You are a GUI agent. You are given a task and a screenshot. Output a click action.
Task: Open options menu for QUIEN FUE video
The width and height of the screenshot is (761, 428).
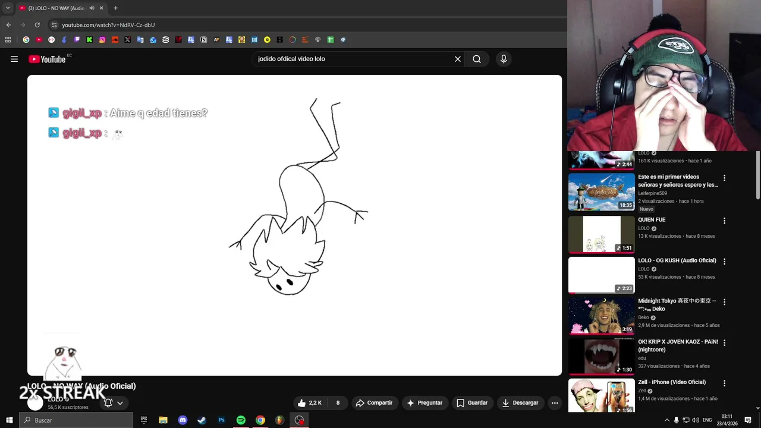pyautogui.click(x=724, y=221)
